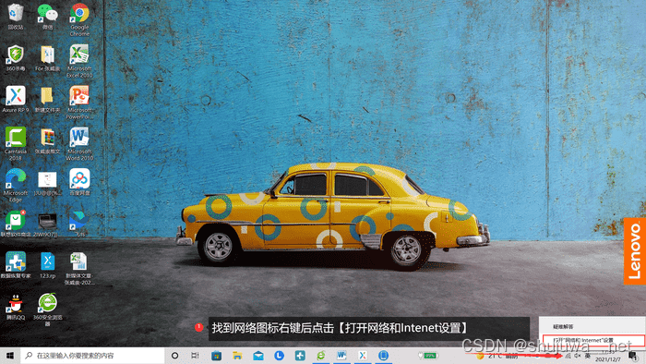Switch to 360 browser on the taskbar

click(321, 356)
